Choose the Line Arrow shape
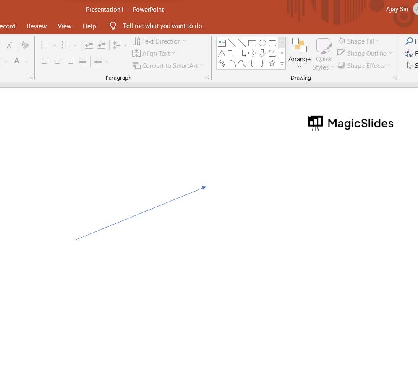 click(x=242, y=43)
